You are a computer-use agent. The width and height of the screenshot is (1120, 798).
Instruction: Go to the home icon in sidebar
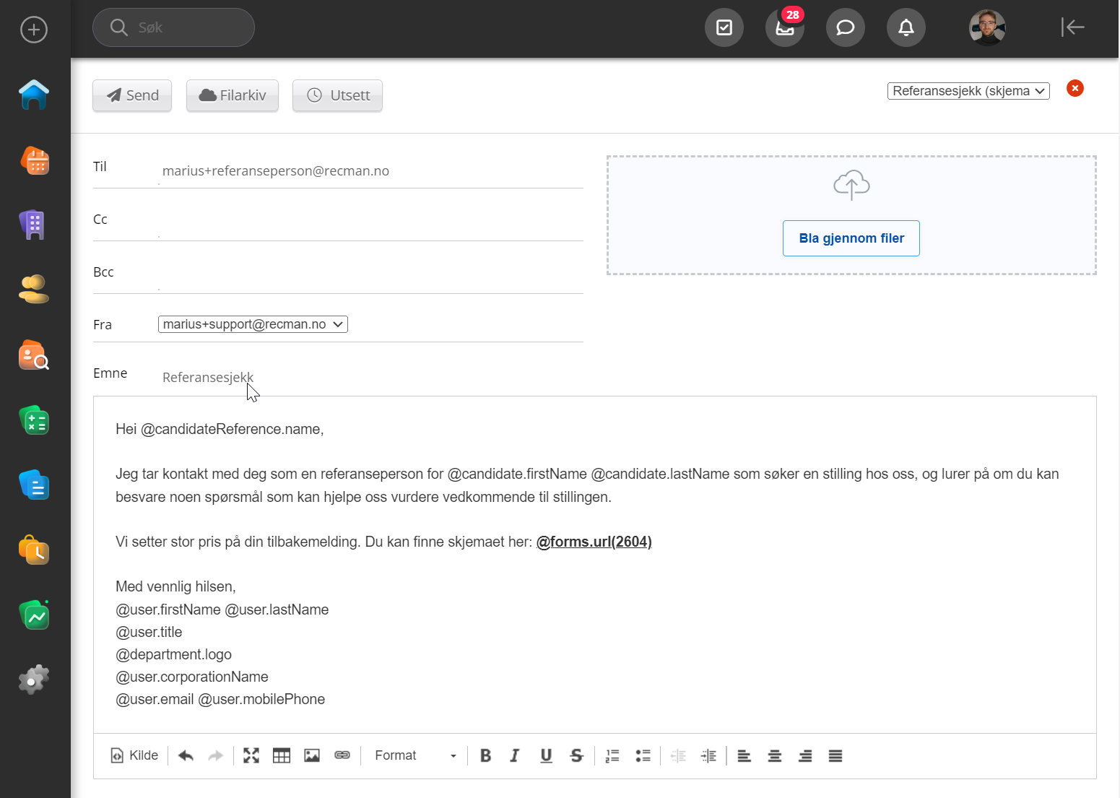[x=34, y=95]
